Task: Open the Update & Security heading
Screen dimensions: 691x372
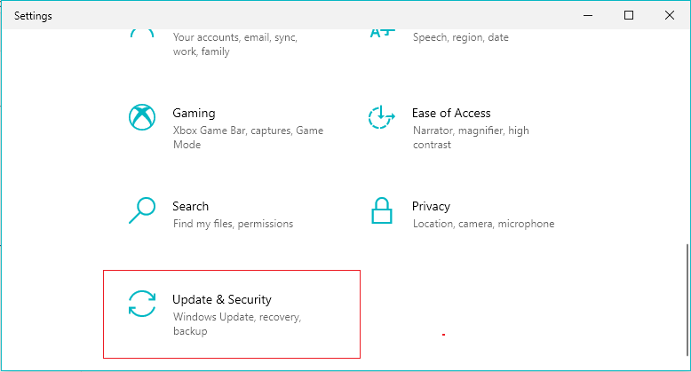Action: click(x=222, y=299)
